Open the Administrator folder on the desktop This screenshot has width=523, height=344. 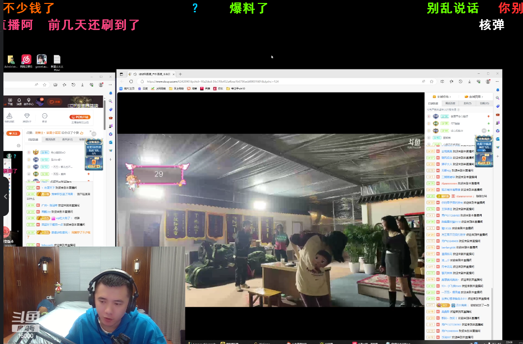[11, 62]
